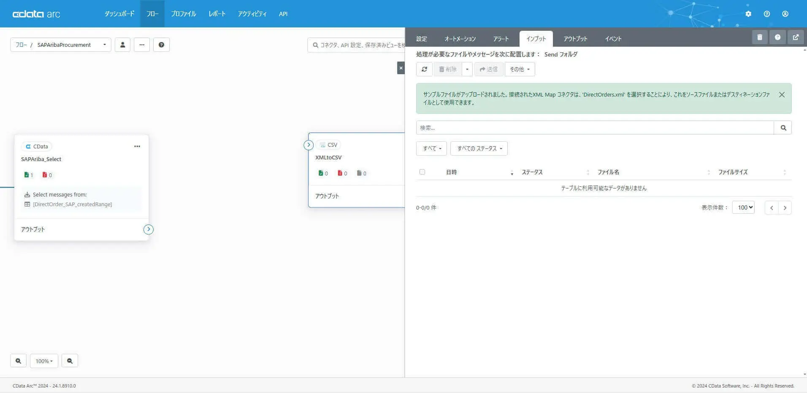Click the 検索 file search input
The image size is (807, 393).
(595, 128)
